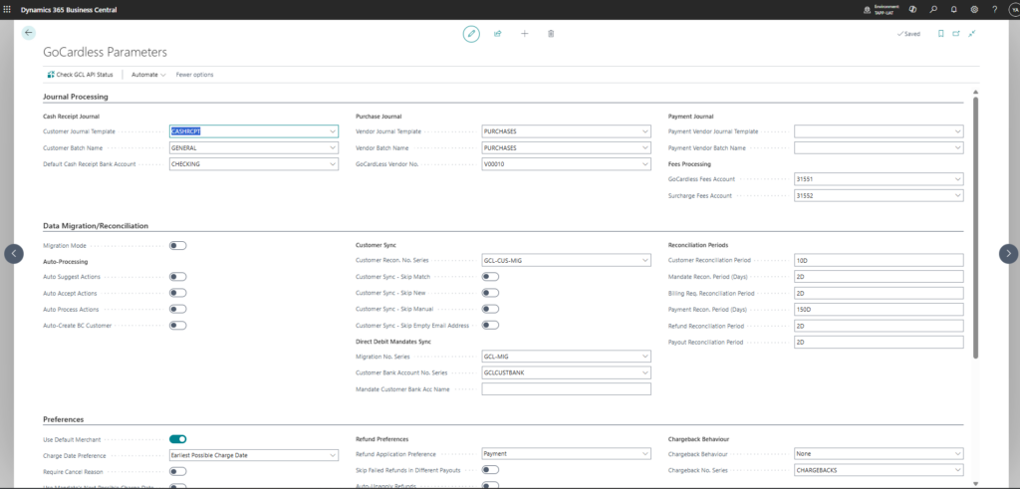Open Customer Batch Name dropdown arrow
This screenshot has height=489, width=1020.
coord(333,147)
